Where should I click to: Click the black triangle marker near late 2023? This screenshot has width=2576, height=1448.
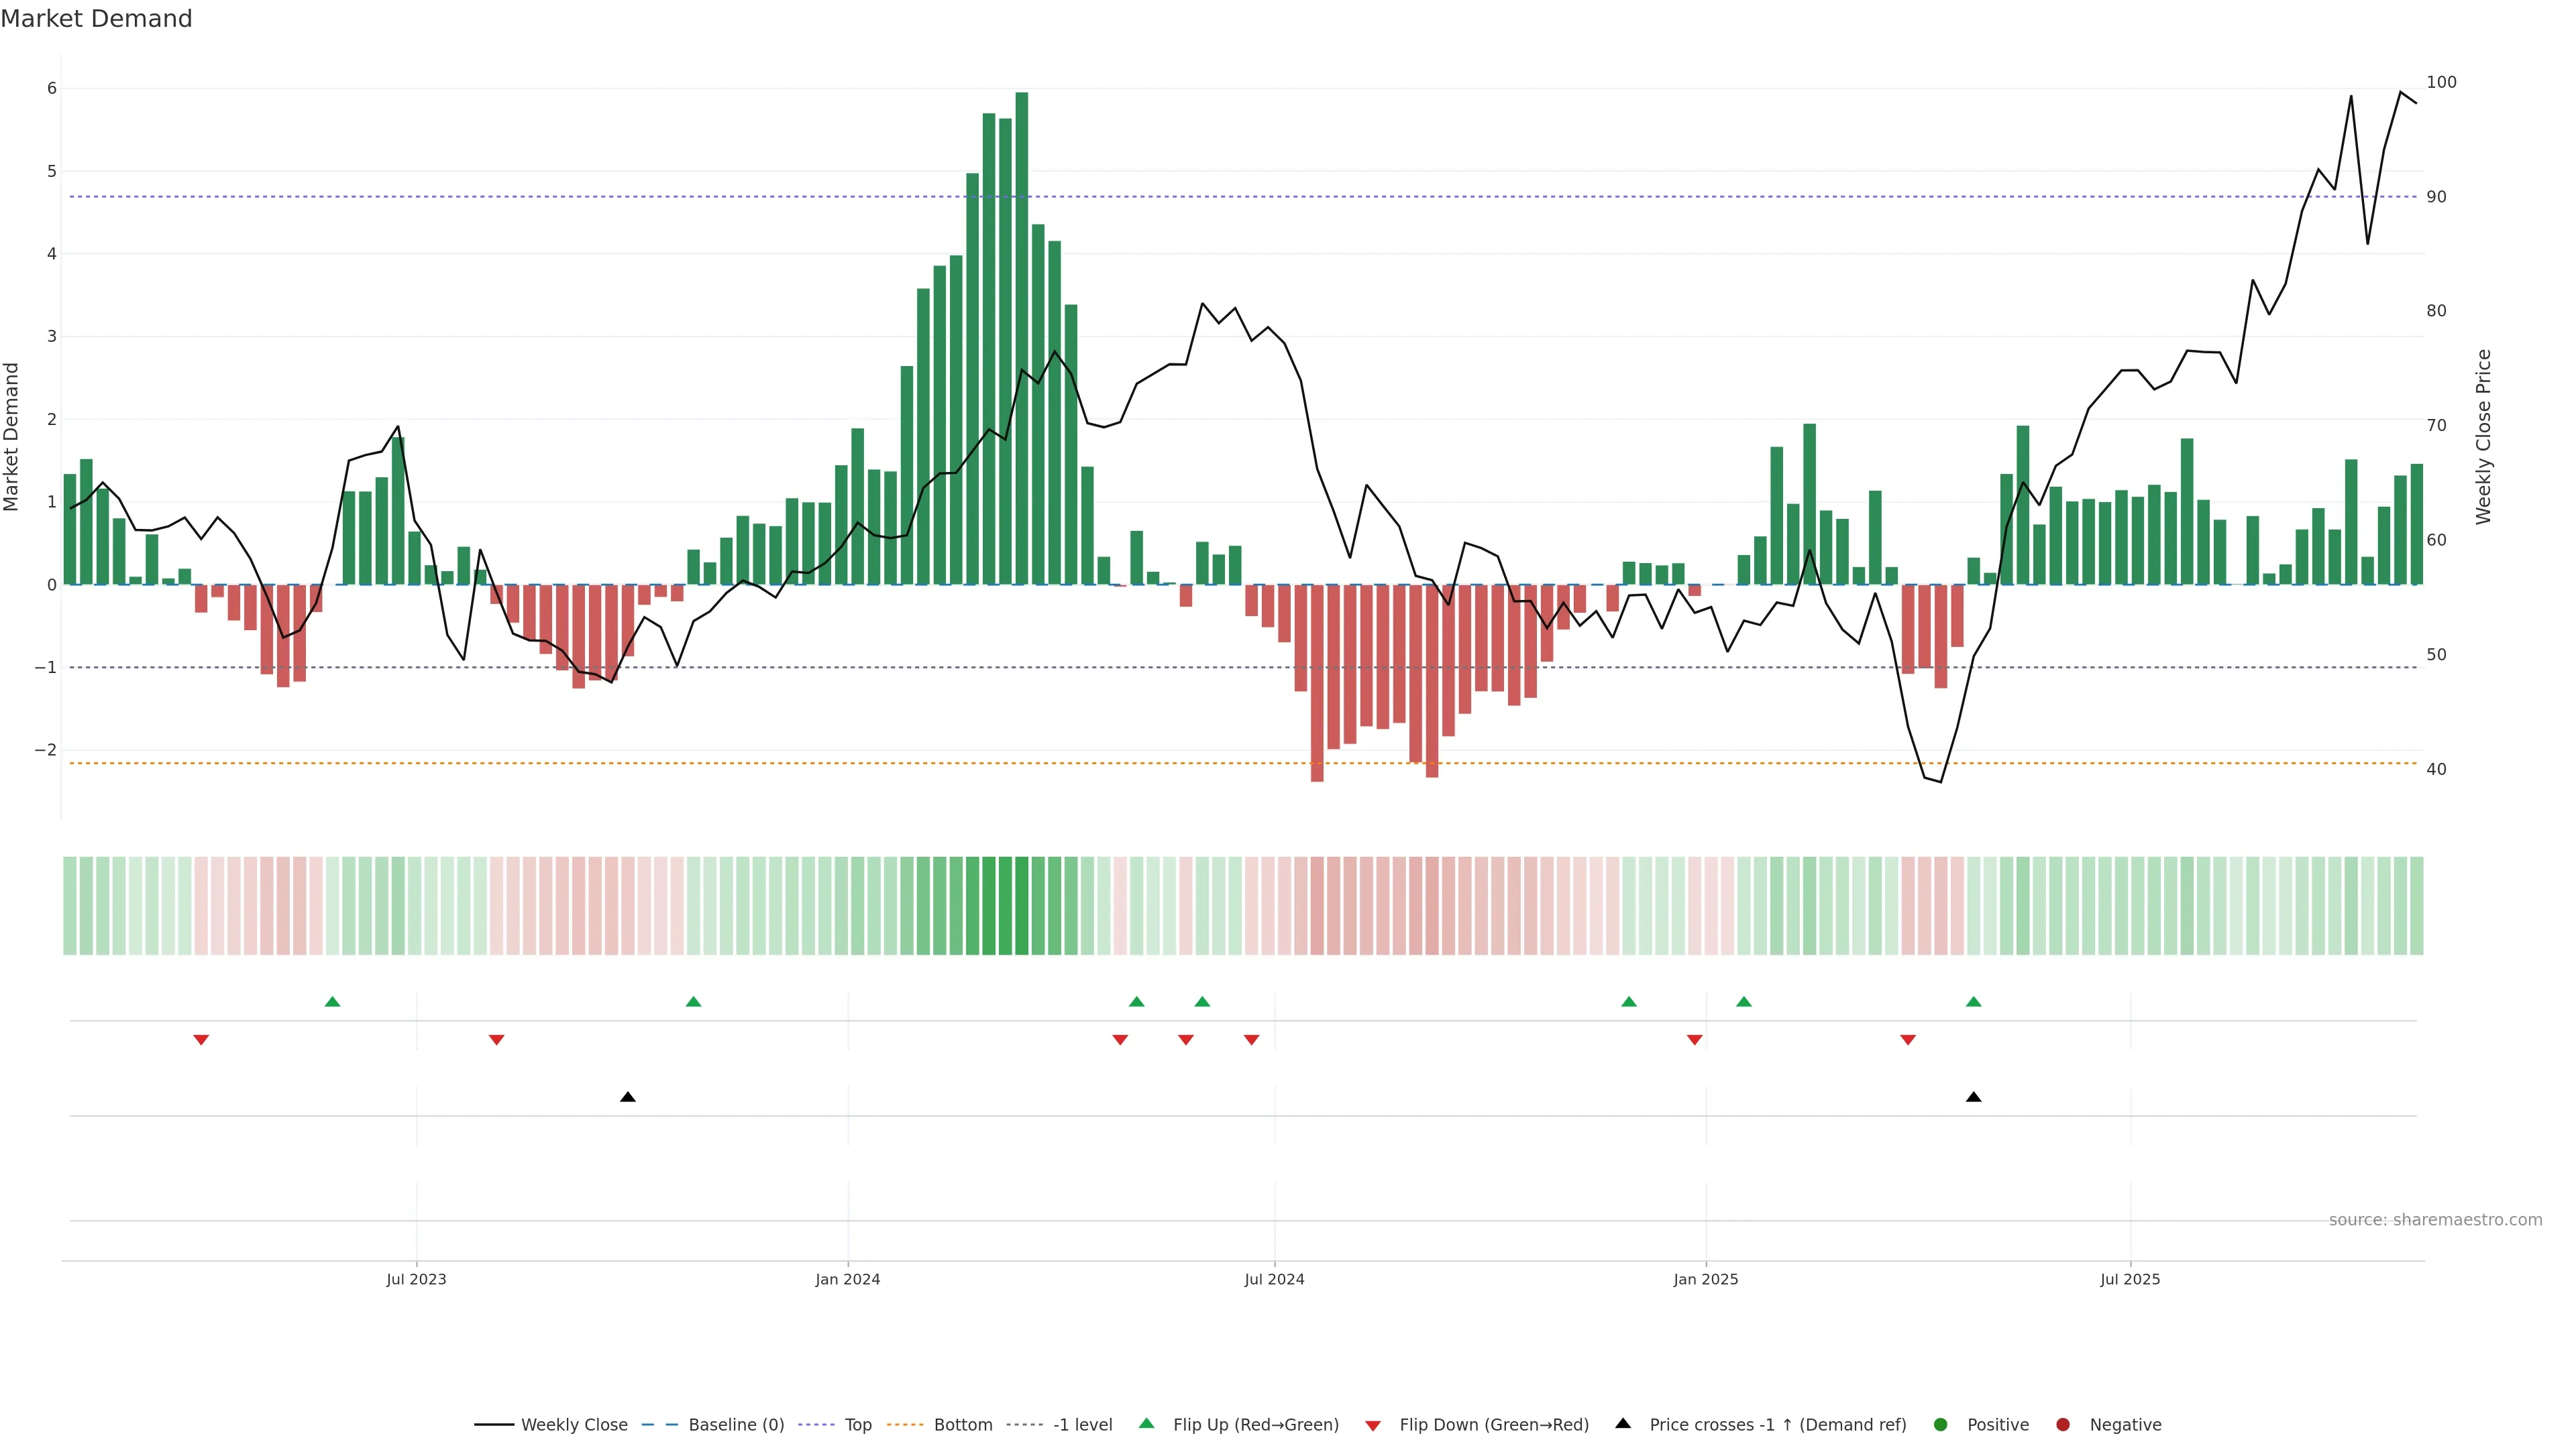click(628, 1097)
